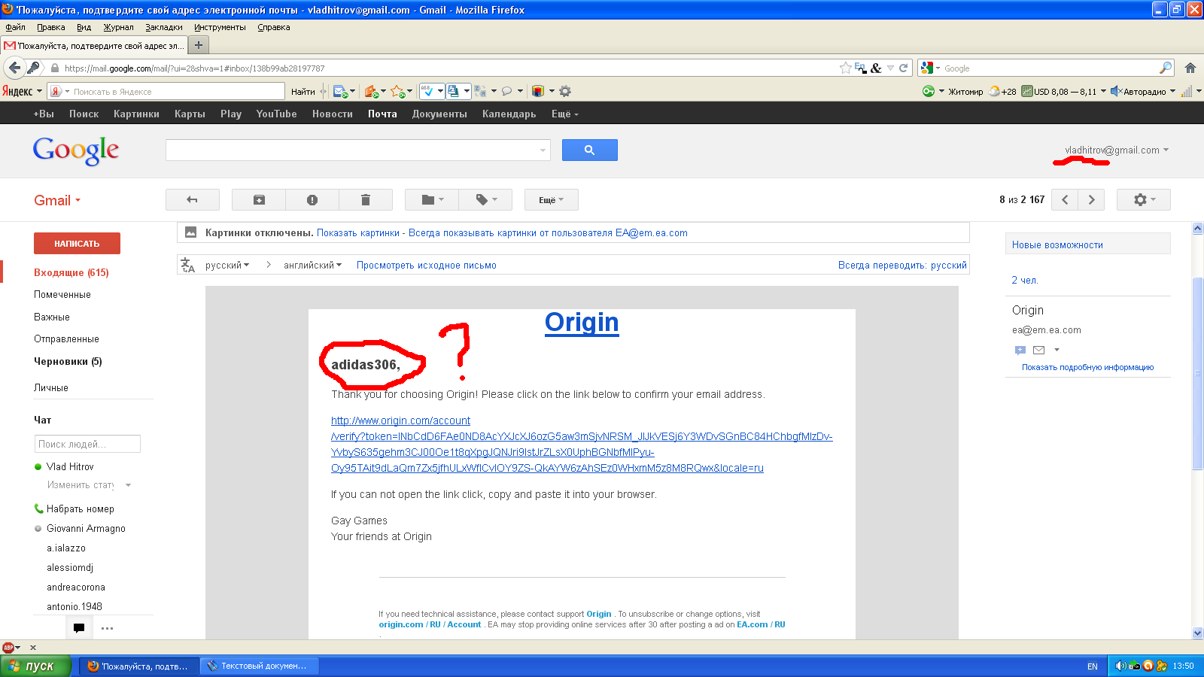The height and width of the screenshot is (677, 1204).
Task: Open the Ещё actions dropdown
Action: [x=551, y=200]
